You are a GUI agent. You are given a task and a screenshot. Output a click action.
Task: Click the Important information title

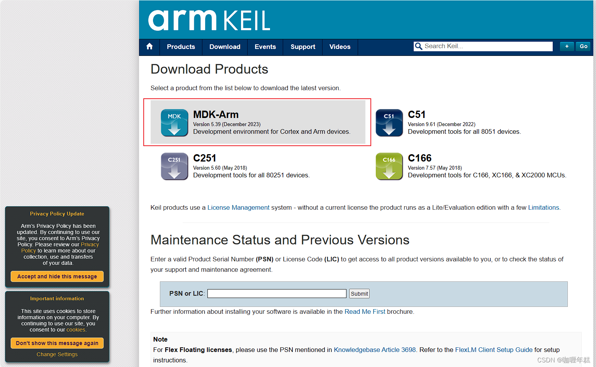(57, 298)
